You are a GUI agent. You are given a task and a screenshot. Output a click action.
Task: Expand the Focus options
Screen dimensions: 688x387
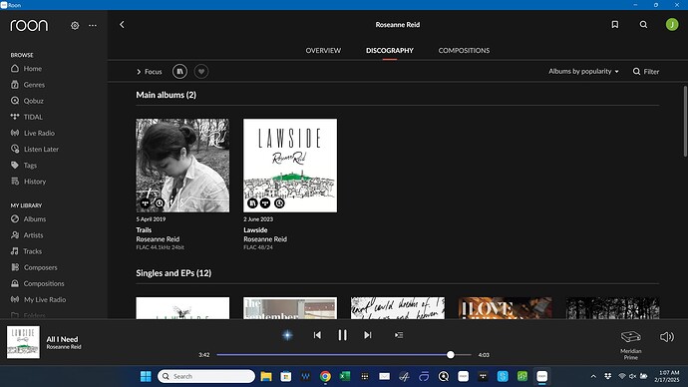click(150, 72)
